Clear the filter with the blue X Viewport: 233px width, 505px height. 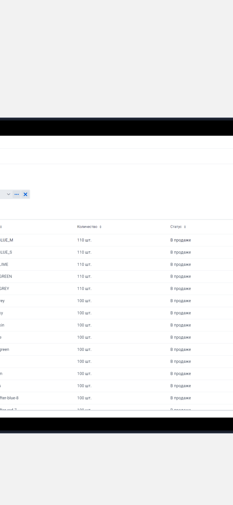tap(25, 194)
